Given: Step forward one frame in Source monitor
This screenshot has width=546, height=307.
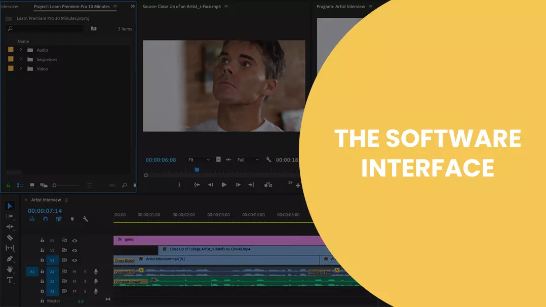Looking at the screenshot, I should [238, 185].
